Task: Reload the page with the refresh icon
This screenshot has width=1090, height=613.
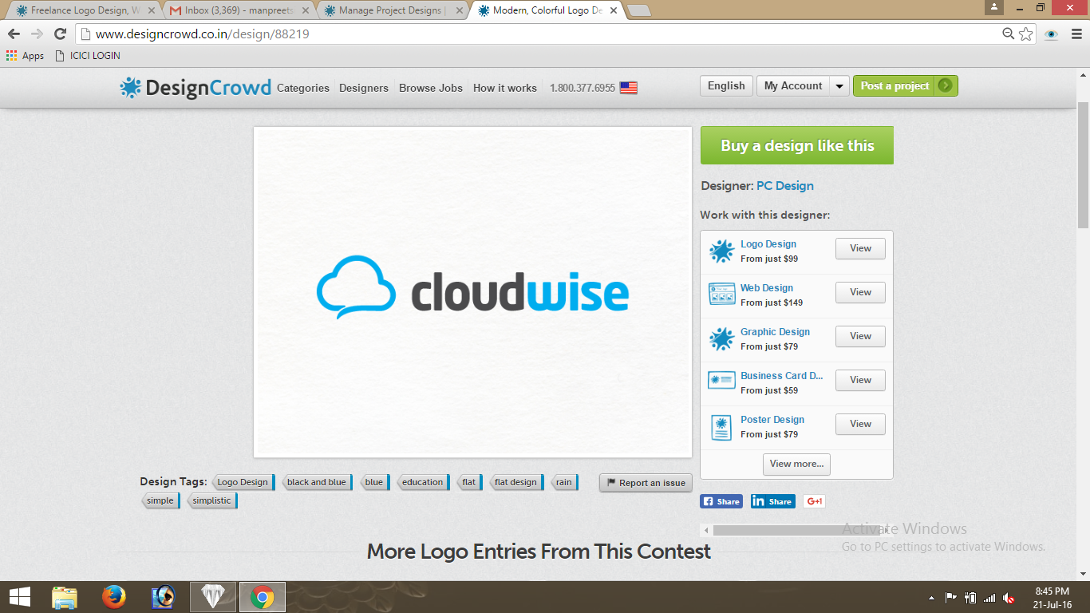Action: tap(60, 34)
